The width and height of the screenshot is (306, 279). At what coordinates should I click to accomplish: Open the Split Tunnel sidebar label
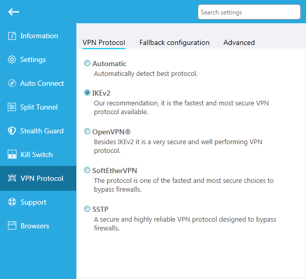39,107
